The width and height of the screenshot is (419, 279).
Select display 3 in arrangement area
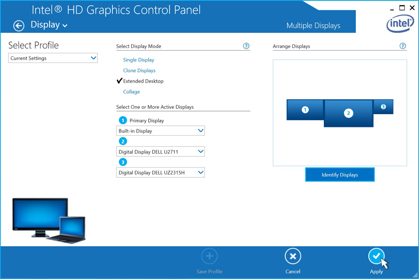pos(383,107)
